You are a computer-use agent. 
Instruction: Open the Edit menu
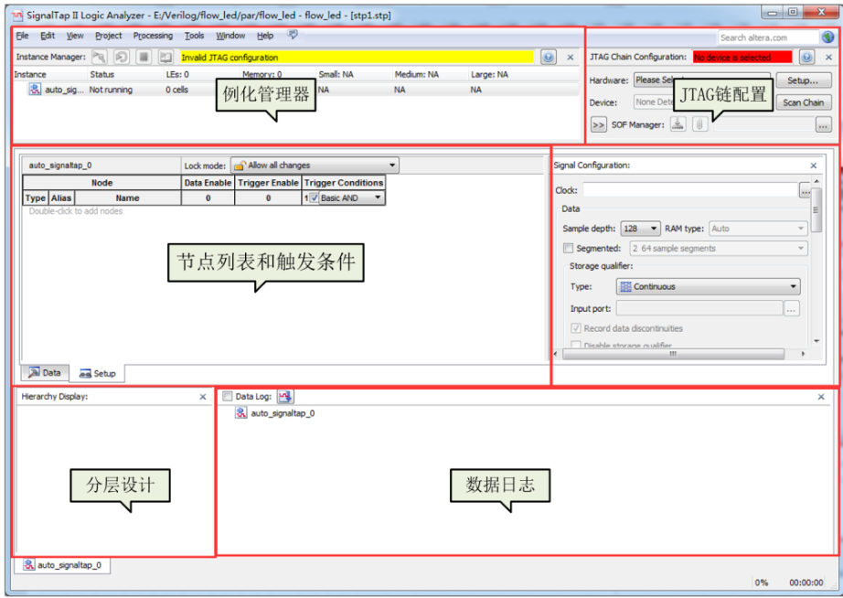coord(48,36)
